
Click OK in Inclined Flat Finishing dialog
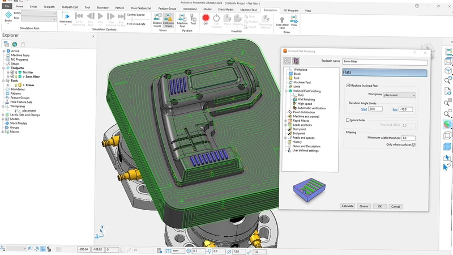pyautogui.click(x=379, y=206)
